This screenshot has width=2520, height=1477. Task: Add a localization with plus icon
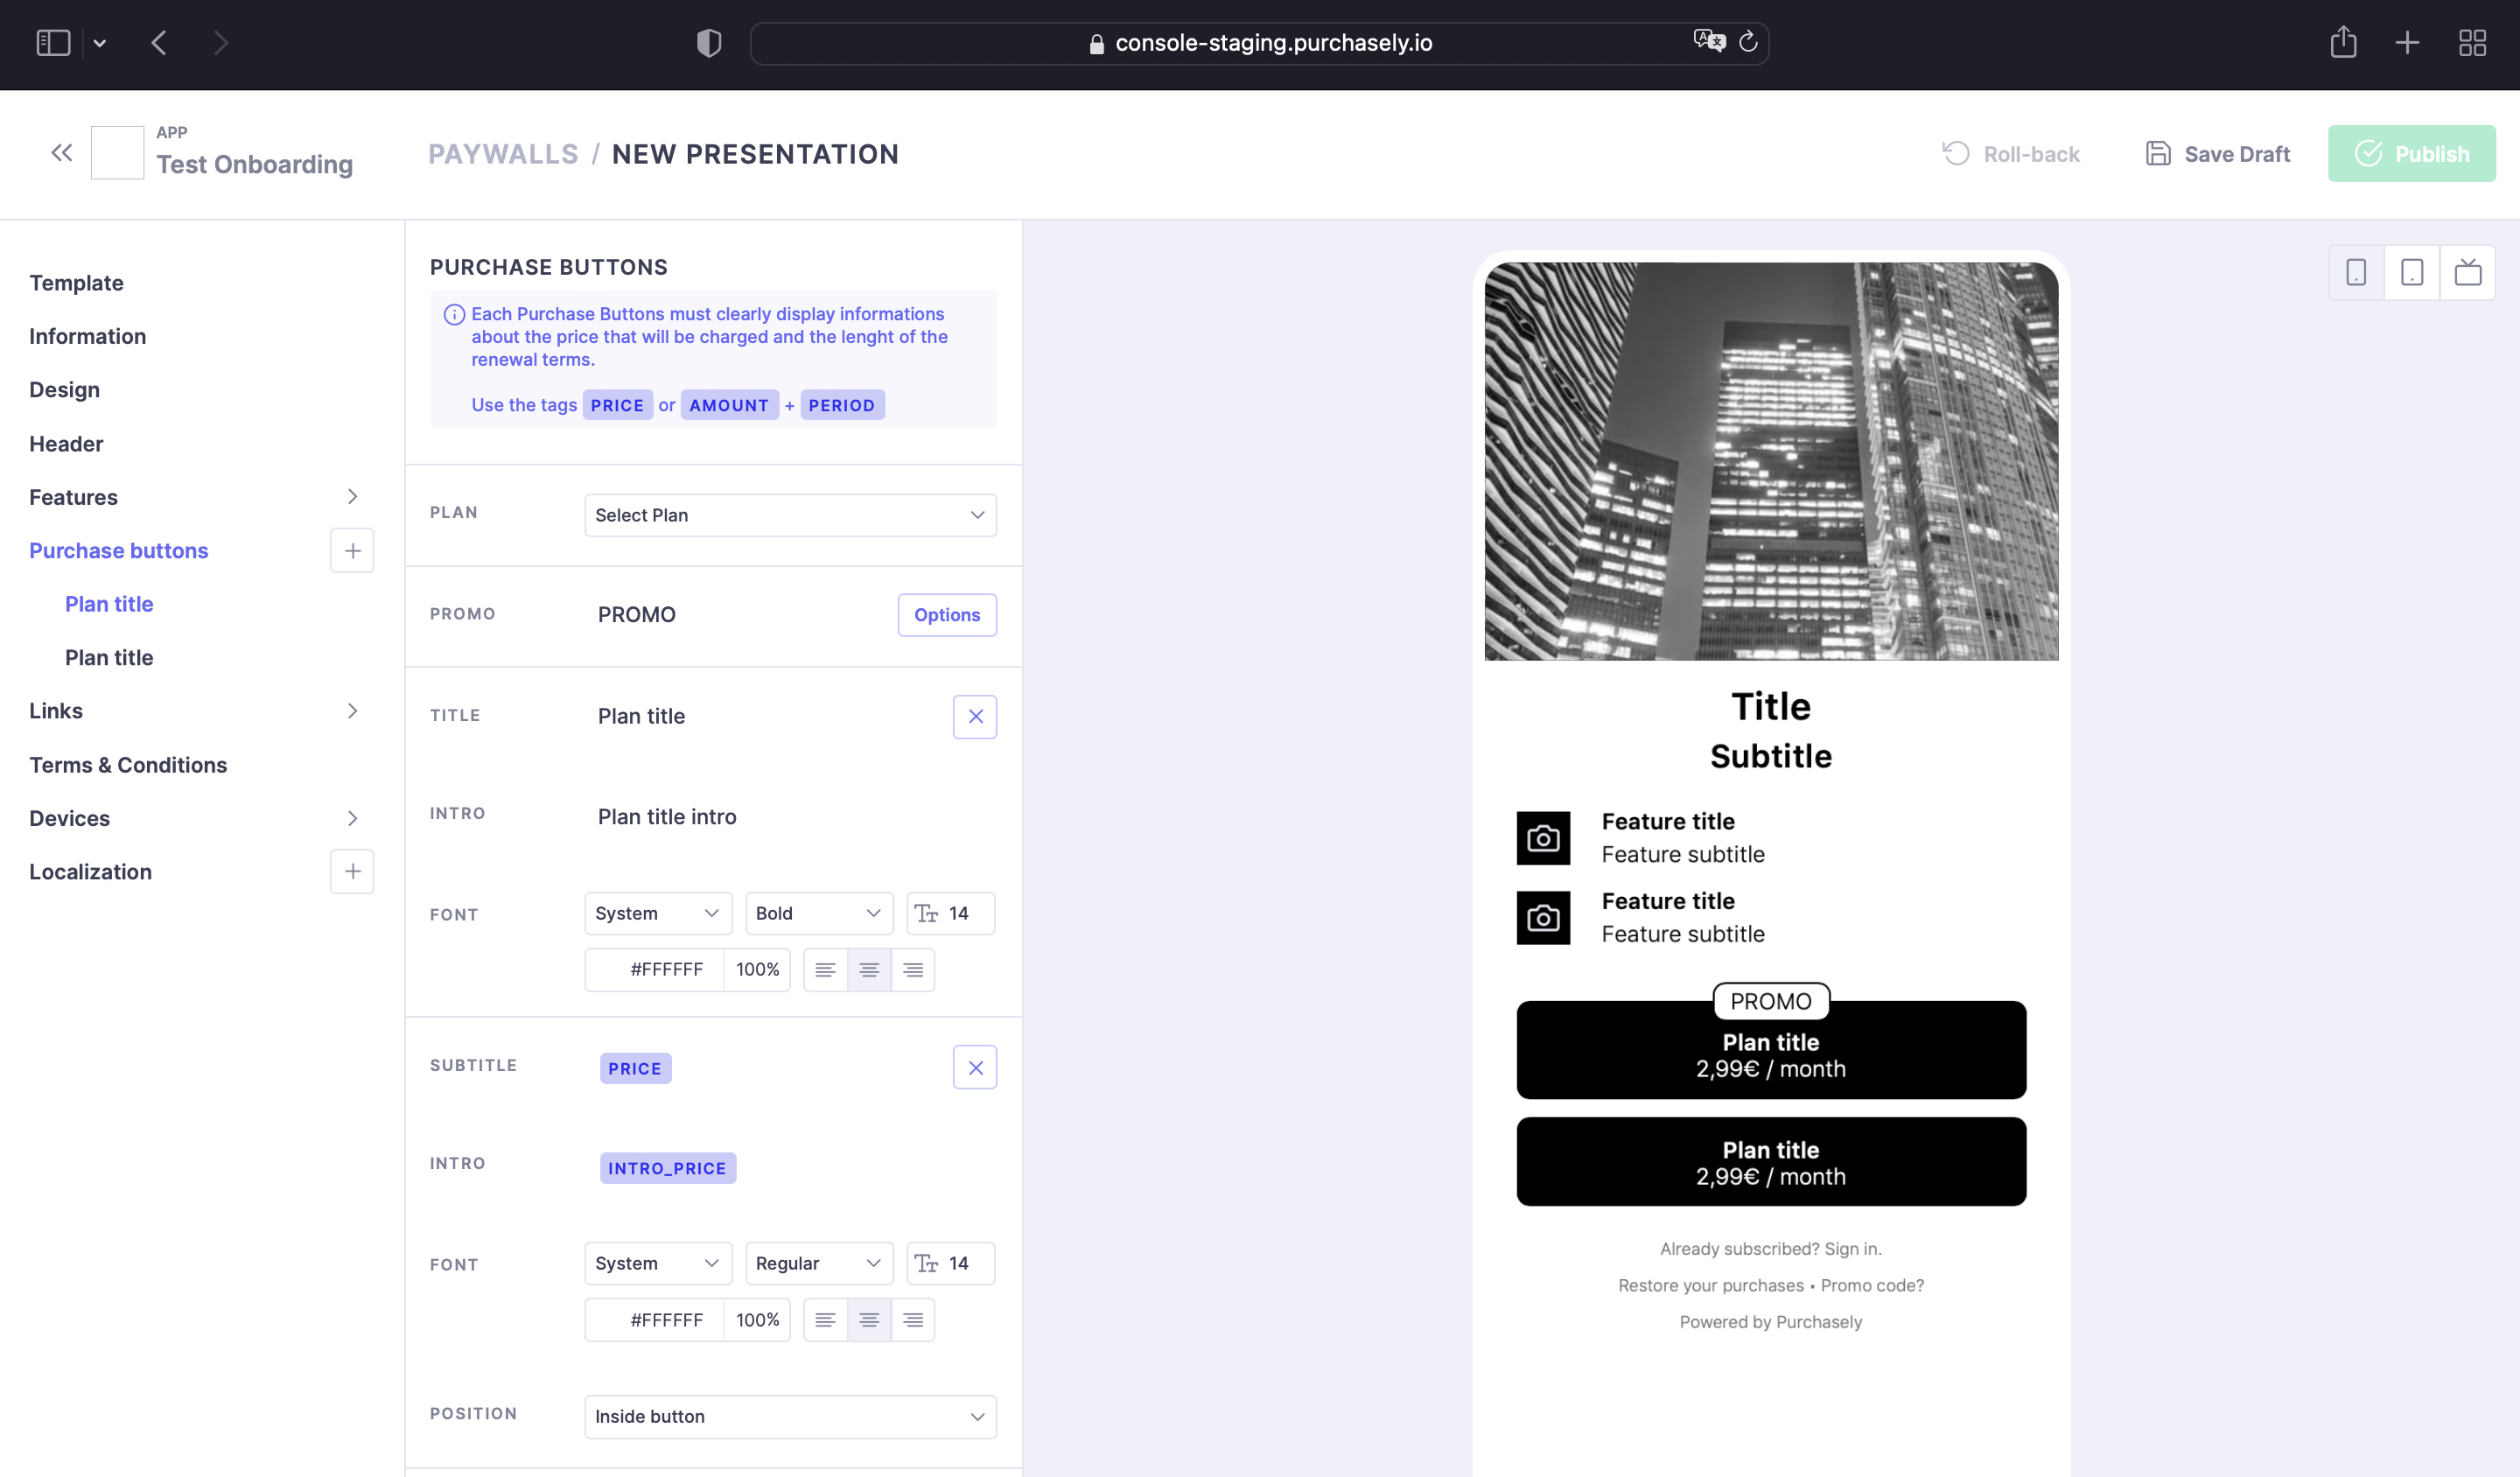[352, 872]
